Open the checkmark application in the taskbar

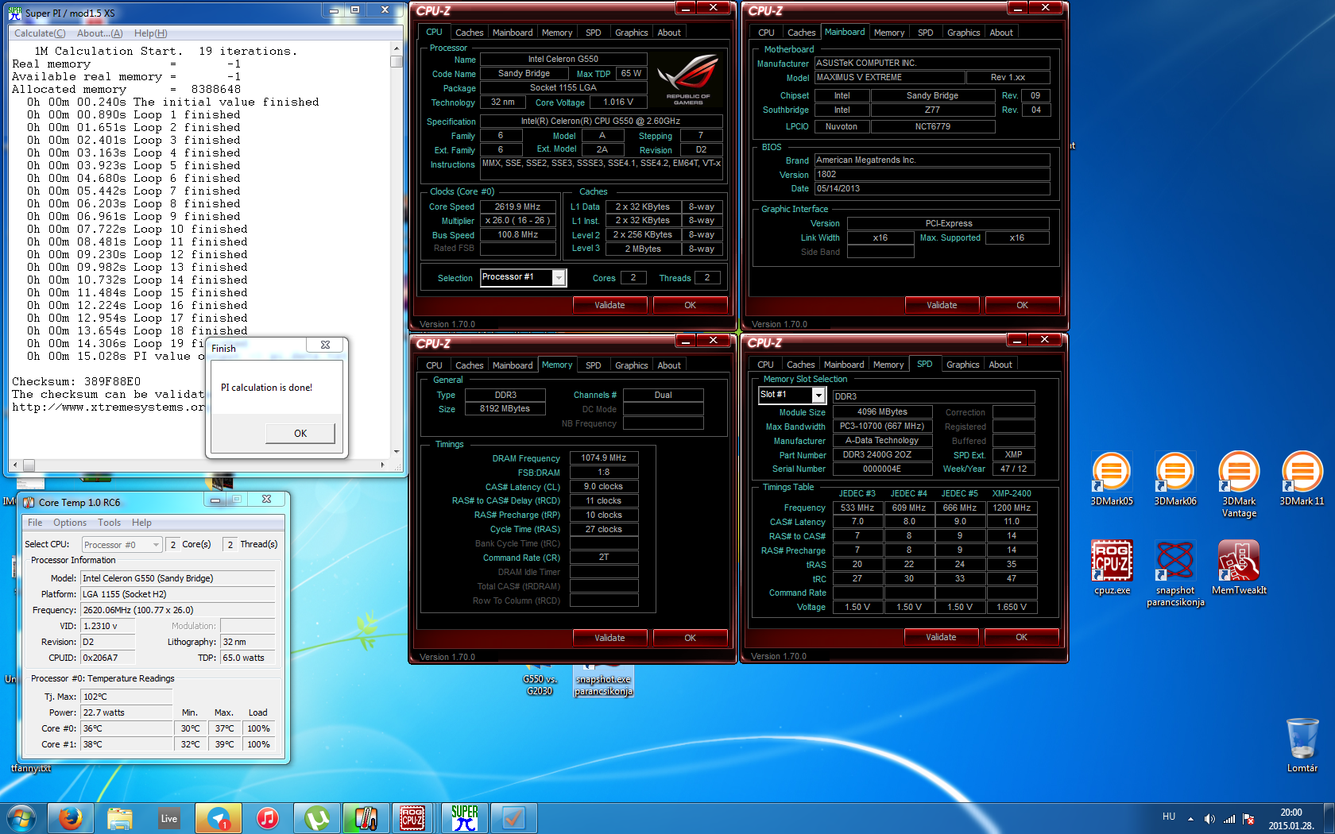coord(513,818)
